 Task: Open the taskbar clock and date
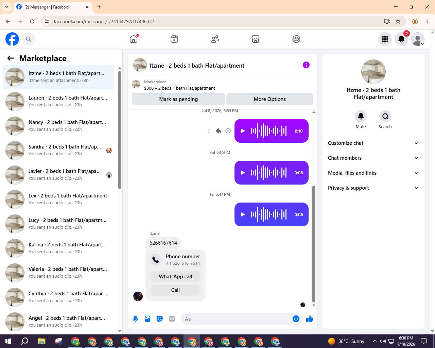point(406,341)
